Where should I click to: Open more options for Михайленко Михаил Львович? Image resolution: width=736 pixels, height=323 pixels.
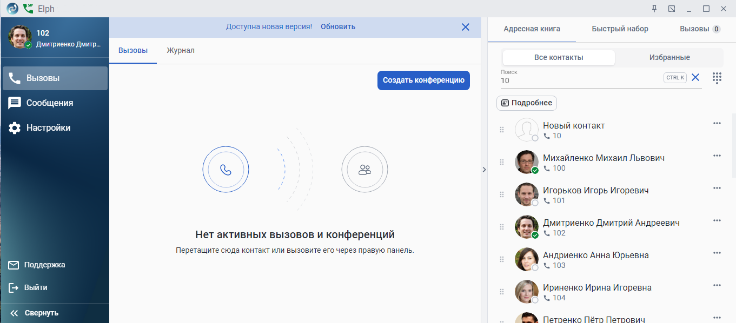pos(717,156)
